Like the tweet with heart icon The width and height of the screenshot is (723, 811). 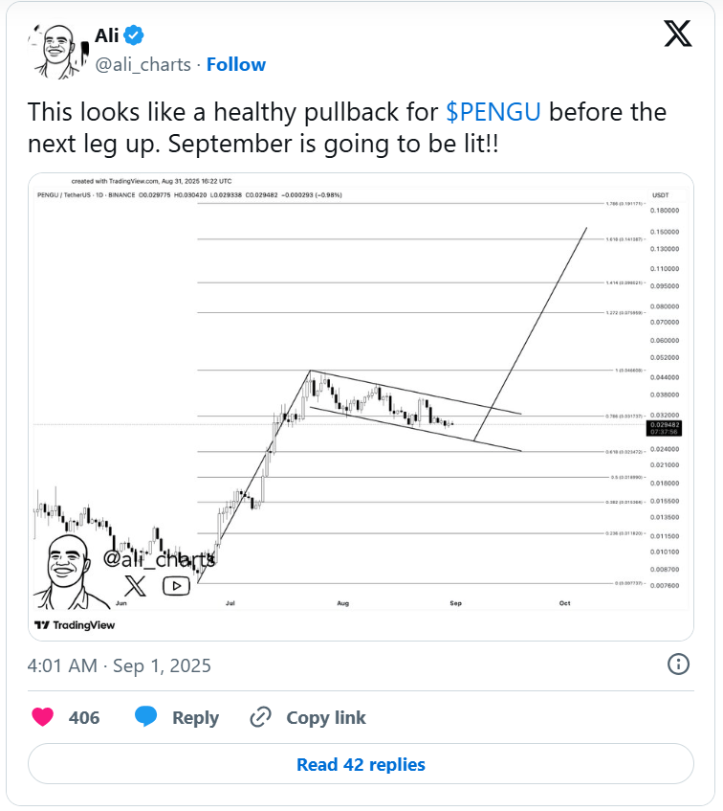43,717
